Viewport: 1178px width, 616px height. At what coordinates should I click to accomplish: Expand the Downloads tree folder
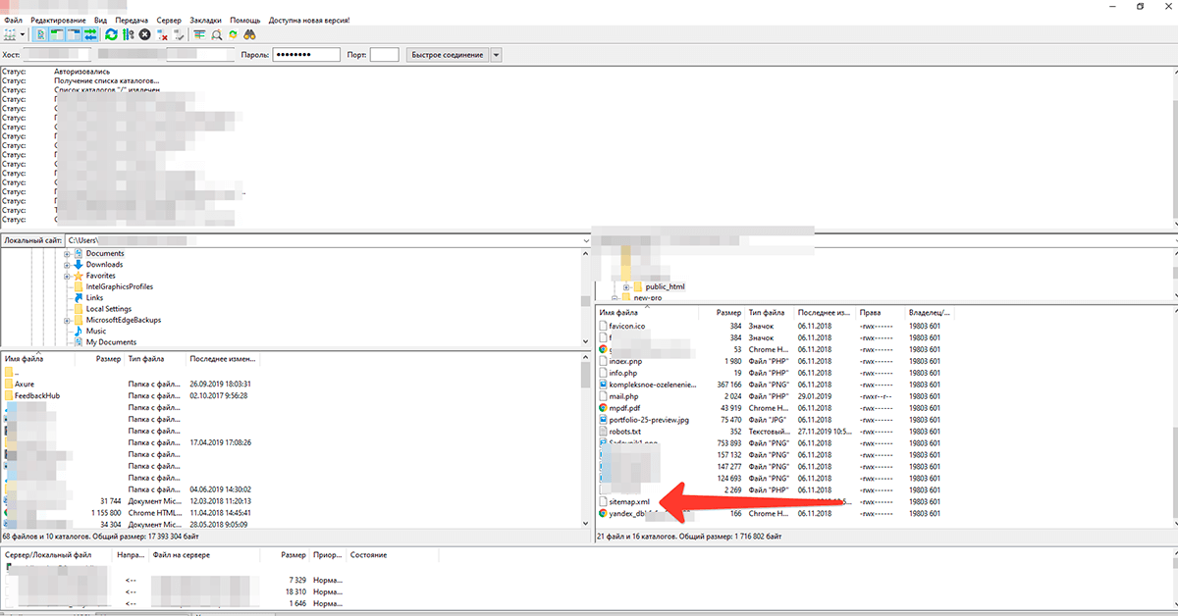point(68,265)
